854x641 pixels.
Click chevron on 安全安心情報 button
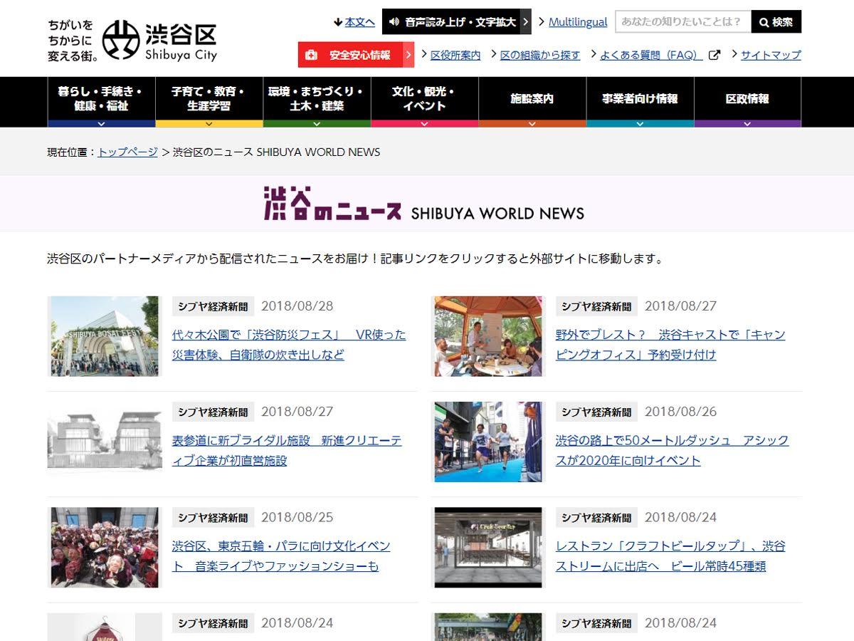[408, 55]
